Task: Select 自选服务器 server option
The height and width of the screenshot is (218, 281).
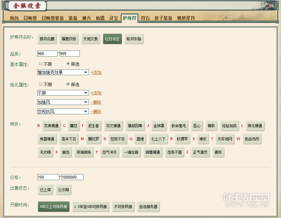Action: tap(148, 207)
